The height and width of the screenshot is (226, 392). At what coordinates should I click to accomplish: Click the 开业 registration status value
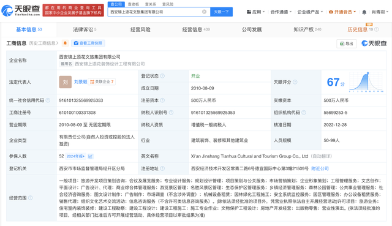(x=195, y=76)
